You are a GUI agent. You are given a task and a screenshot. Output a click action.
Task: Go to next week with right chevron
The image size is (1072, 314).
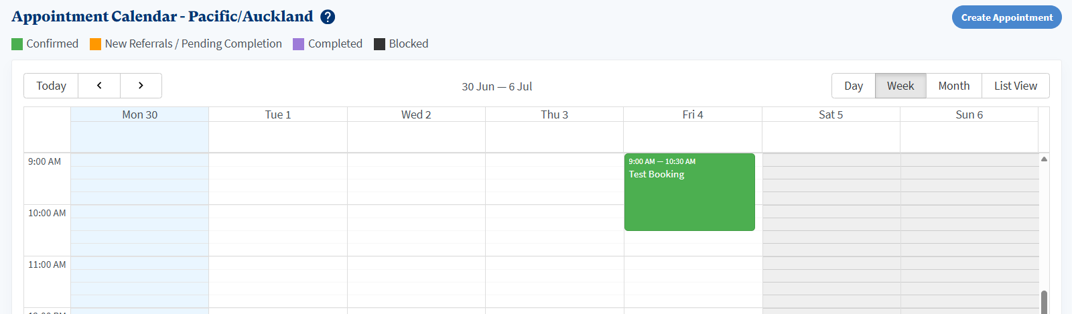pyautogui.click(x=141, y=86)
